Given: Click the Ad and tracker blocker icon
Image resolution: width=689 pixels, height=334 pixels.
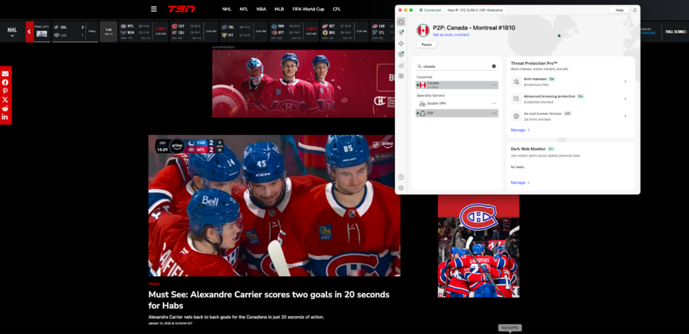Looking at the screenshot, I should coord(516,116).
